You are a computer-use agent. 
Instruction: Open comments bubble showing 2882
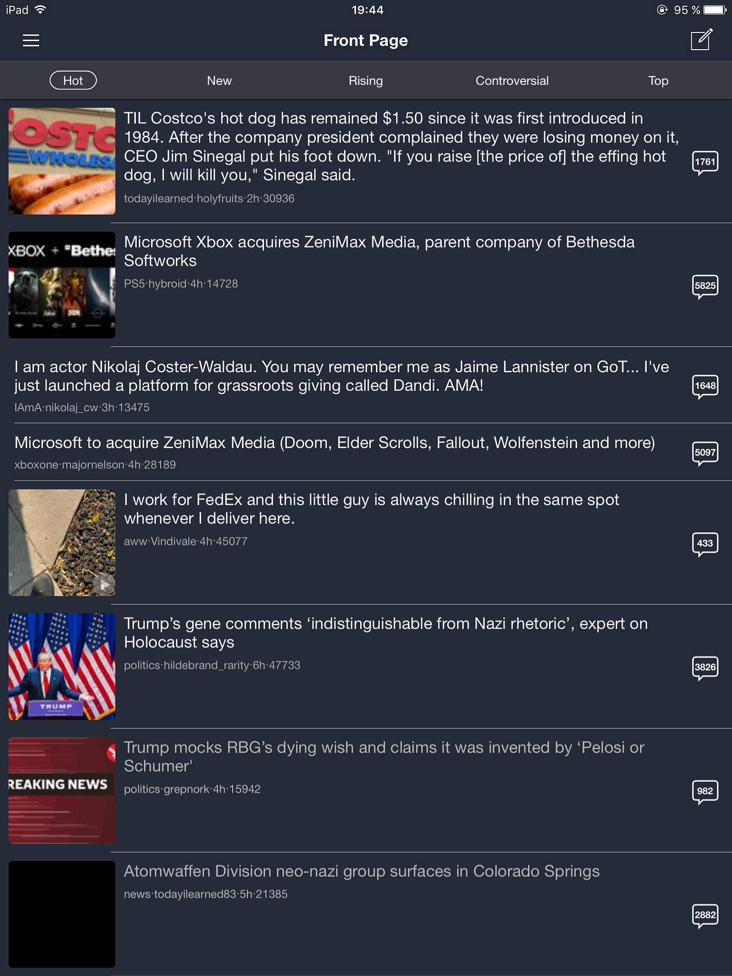(x=705, y=916)
